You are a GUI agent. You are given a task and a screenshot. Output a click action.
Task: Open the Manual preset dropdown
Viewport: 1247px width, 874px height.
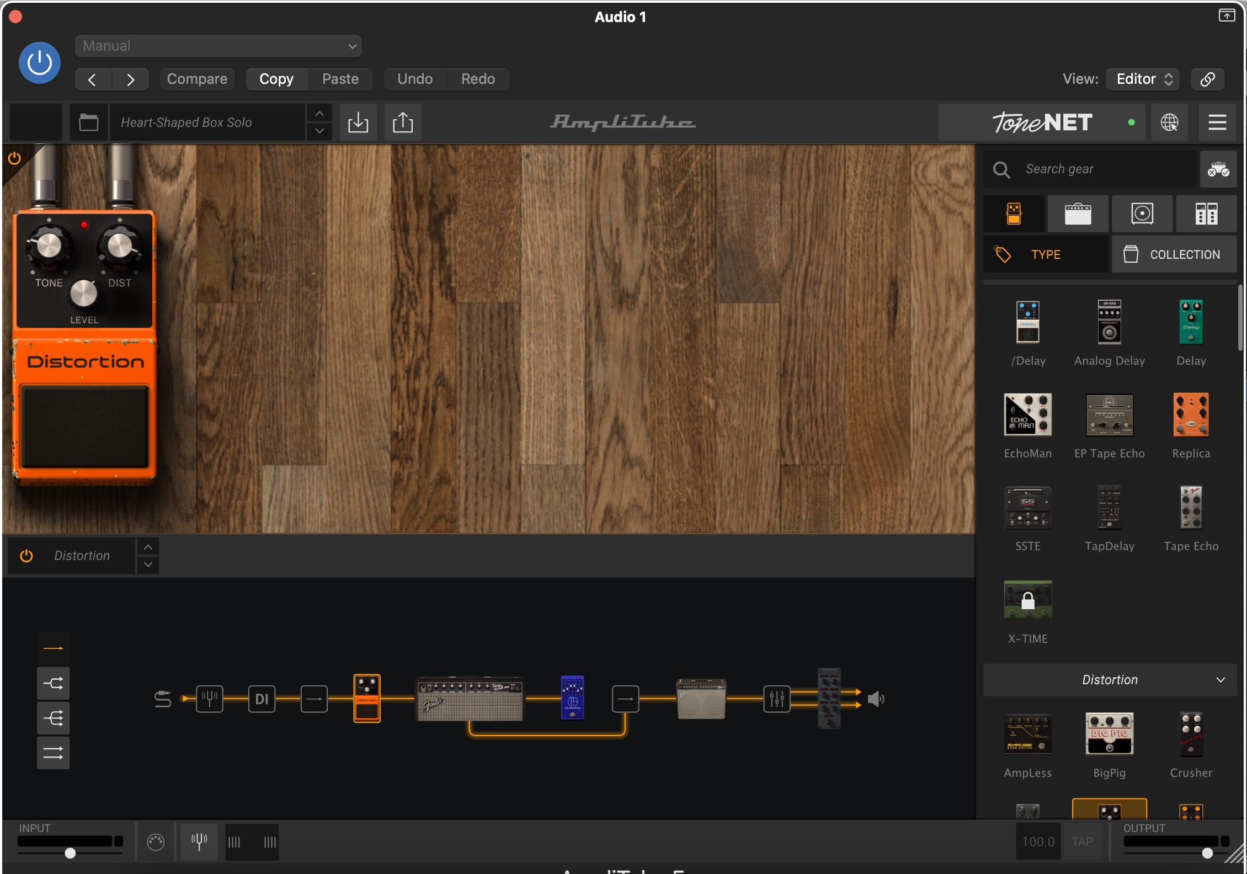pyautogui.click(x=218, y=46)
